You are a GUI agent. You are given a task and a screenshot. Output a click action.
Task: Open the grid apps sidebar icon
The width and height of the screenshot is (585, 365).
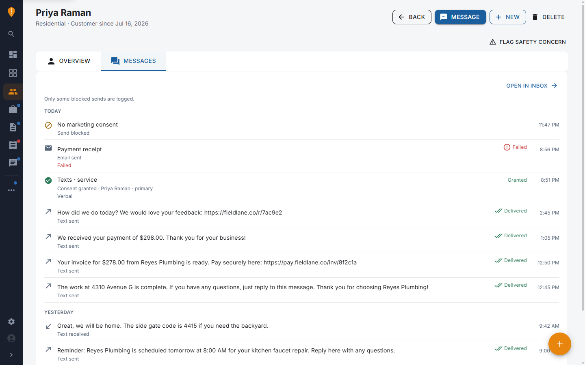pyautogui.click(x=13, y=73)
